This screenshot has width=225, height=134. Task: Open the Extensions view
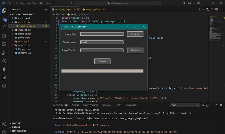[4, 36]
